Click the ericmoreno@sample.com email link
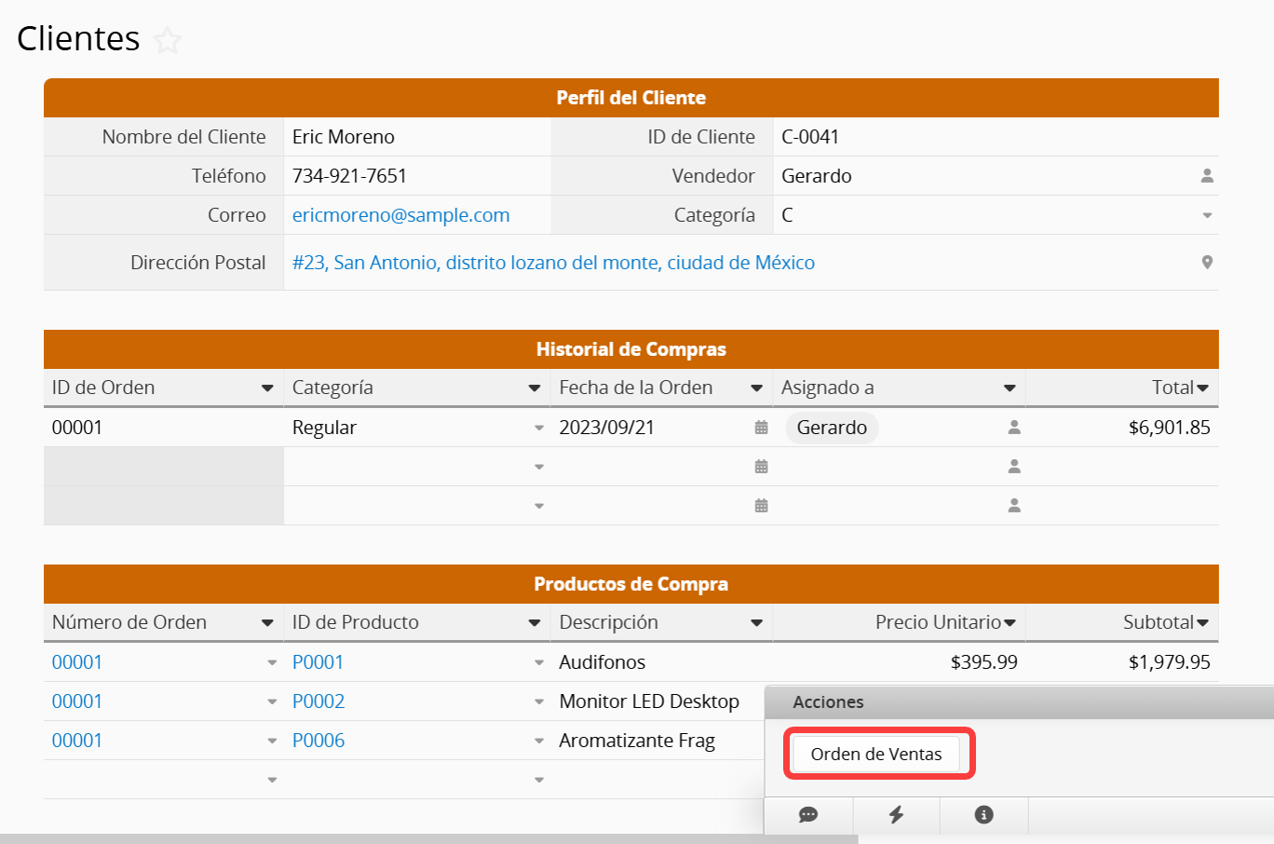The image size is (1274, 844). click(400, 215)
